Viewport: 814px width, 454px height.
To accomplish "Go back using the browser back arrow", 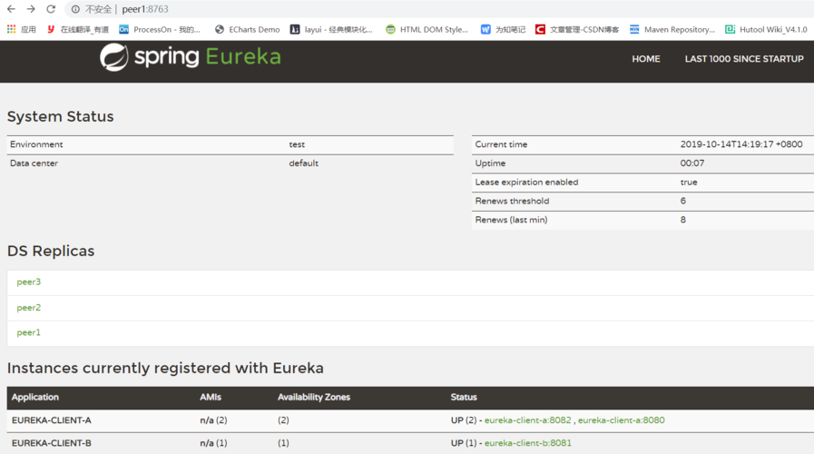I will (x=11, y=9).
